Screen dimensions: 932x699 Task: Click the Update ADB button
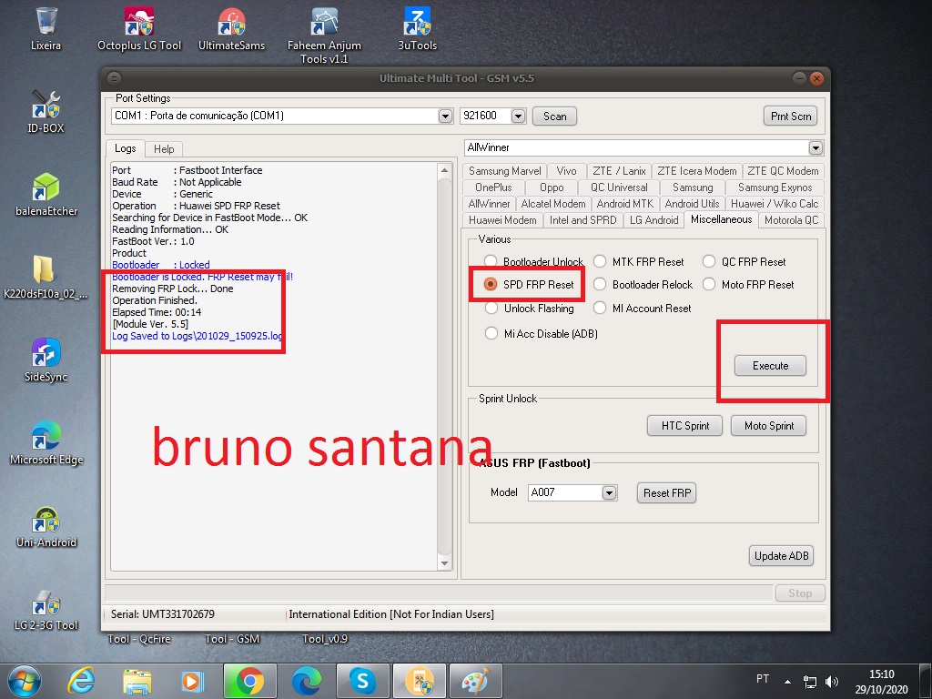[781, 556]
